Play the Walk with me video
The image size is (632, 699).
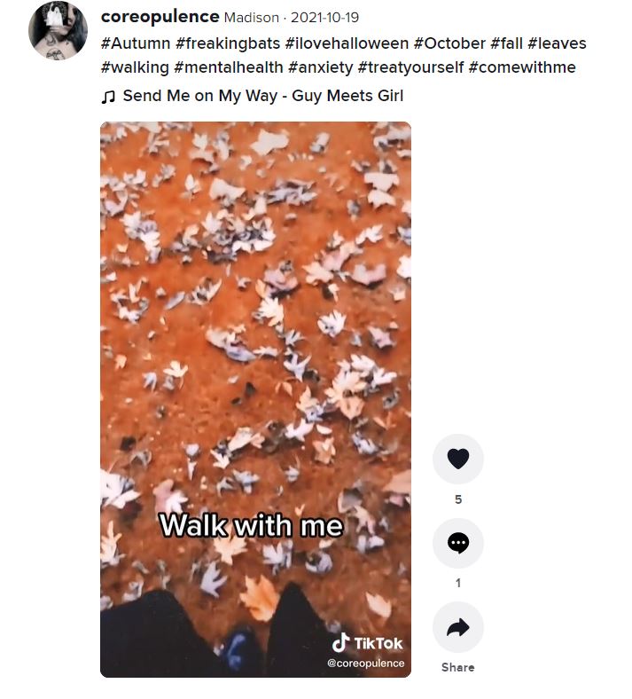[x=255, y=399]
